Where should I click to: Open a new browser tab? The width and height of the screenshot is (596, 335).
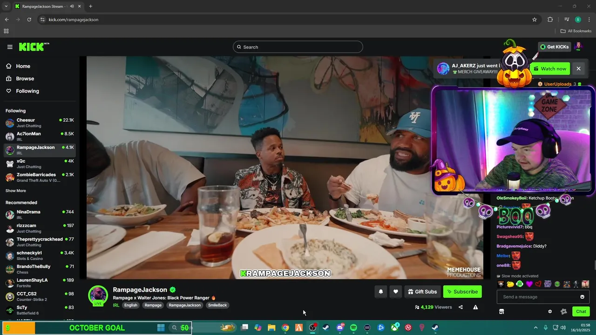tap(90, 7)
